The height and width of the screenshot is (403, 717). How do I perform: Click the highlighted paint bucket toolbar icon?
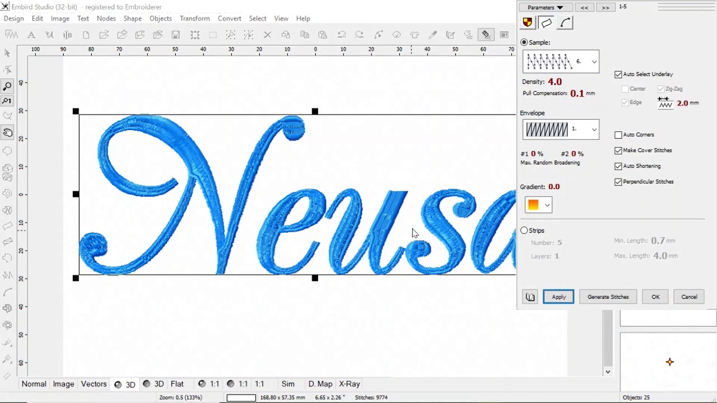(x=486, y=35)
